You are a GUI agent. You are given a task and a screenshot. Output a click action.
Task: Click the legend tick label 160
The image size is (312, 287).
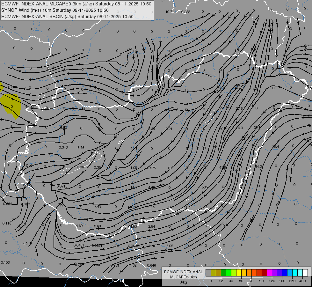[282, 281]
